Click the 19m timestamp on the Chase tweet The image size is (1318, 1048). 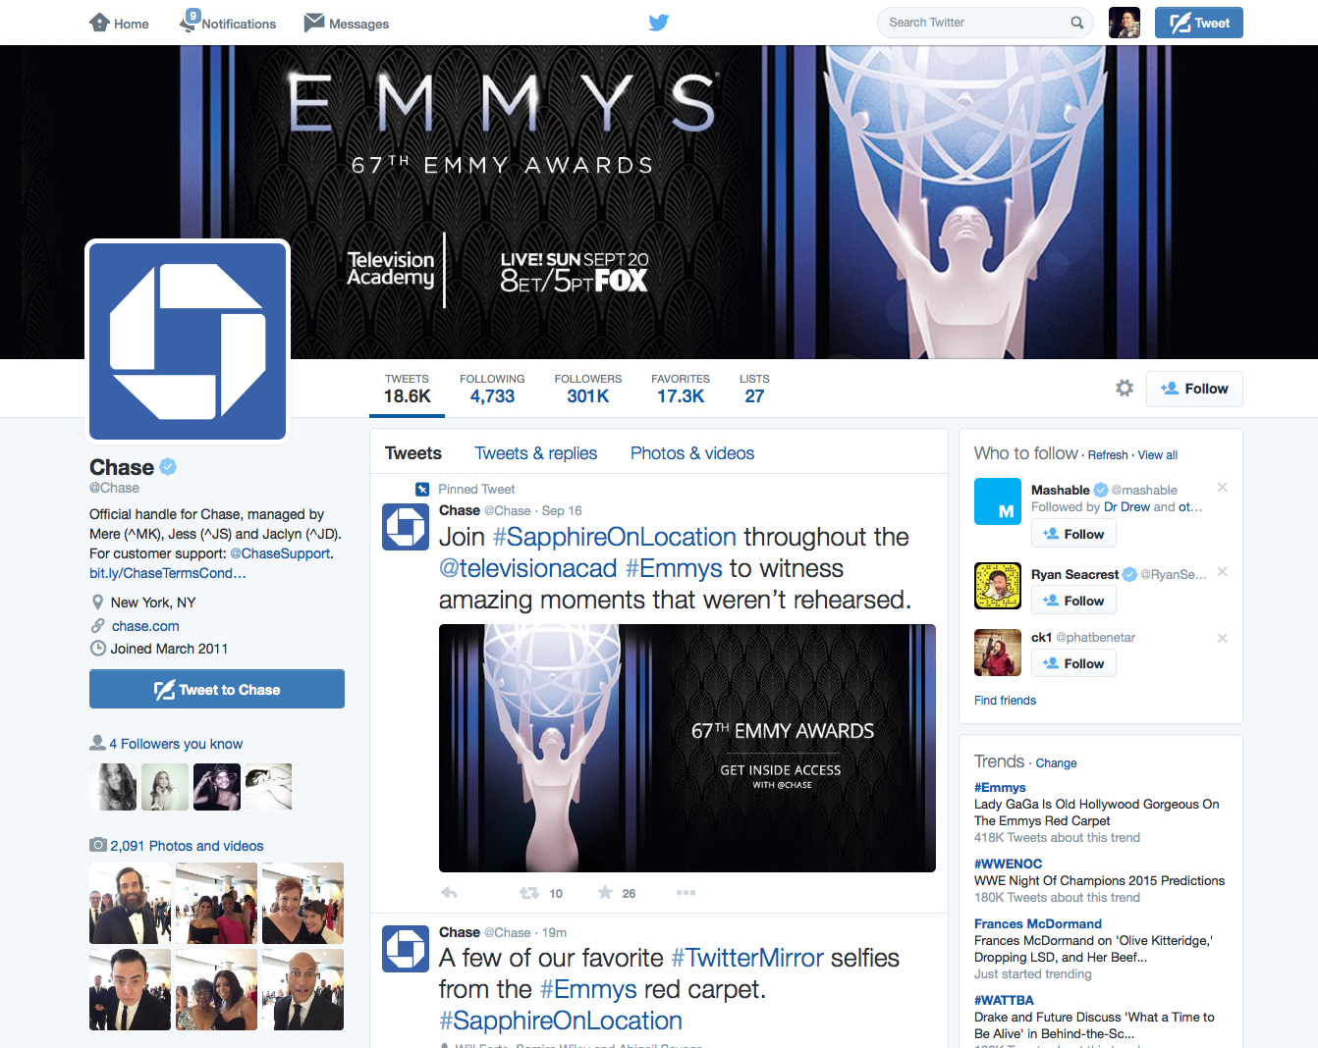[554, 933]
